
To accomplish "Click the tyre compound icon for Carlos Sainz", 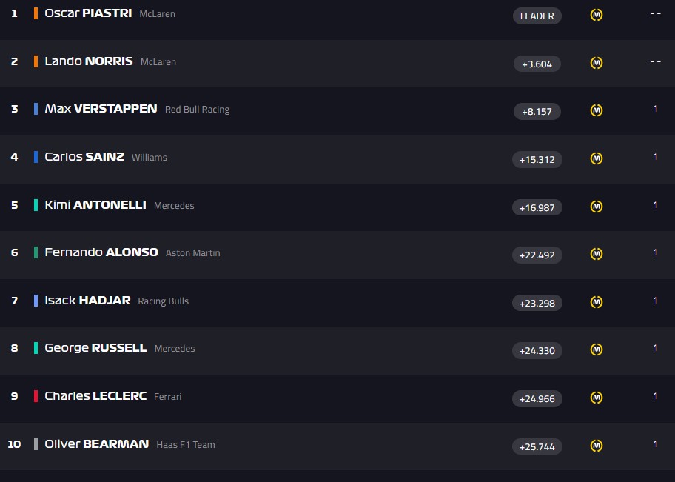I will click(x=597, y=158).
